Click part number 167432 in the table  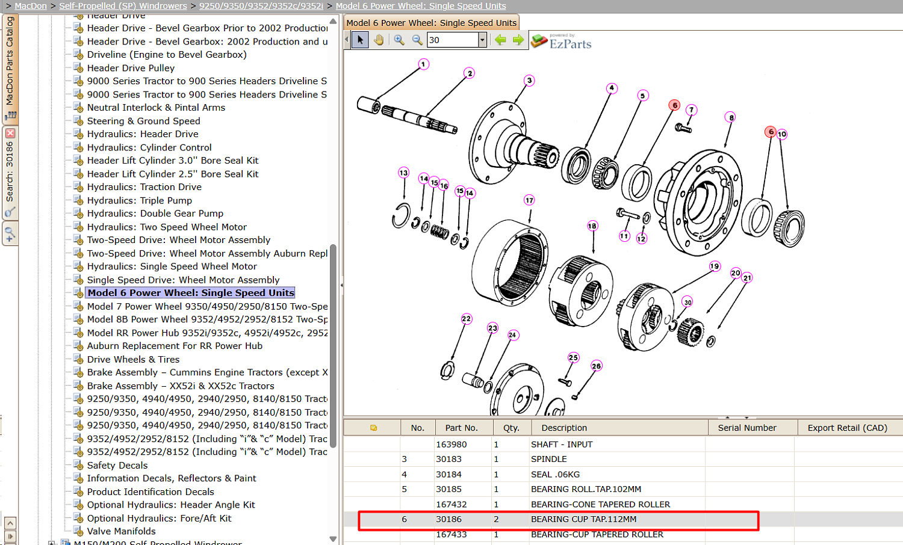[451, 505]
